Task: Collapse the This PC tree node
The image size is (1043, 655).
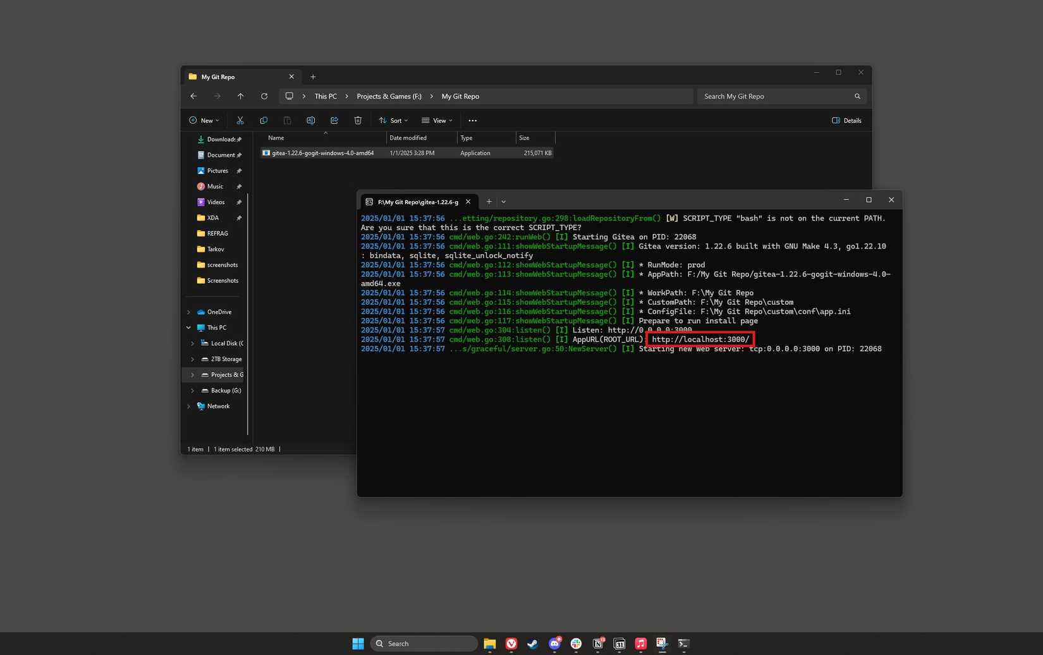Action: [188, 327]
